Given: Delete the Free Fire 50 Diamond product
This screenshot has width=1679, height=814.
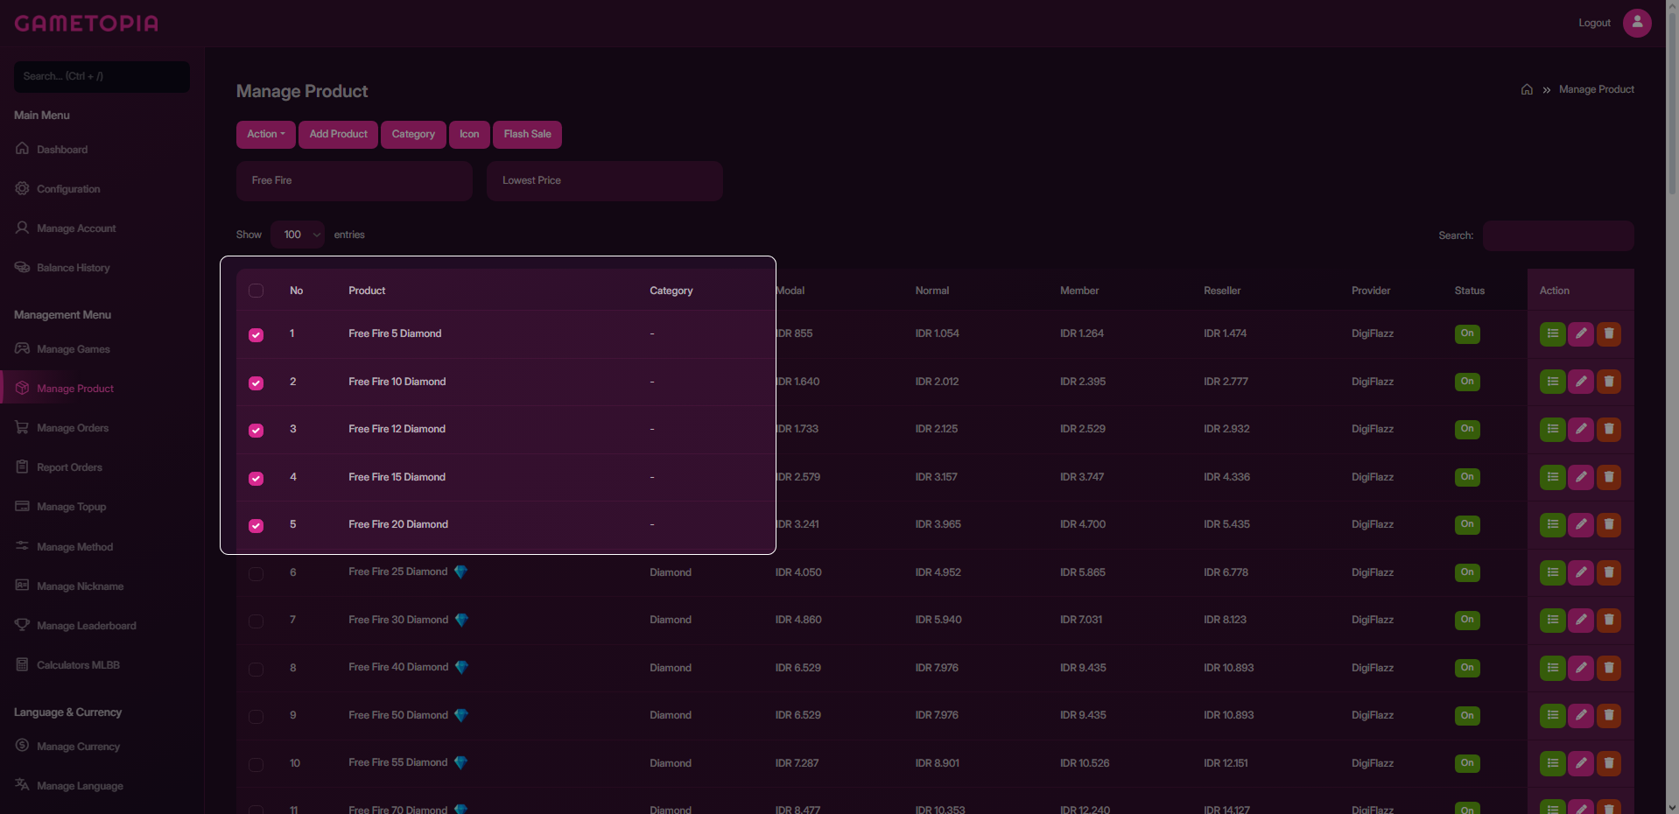Looking at the screenshot, I should pyautogui.click(x=1608, y=715).
